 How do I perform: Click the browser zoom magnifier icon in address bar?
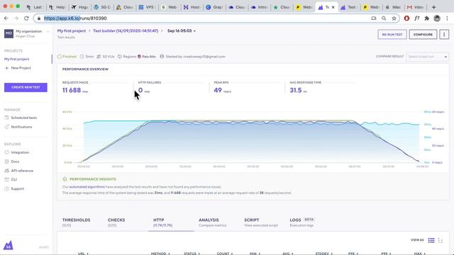coord(384,18)
